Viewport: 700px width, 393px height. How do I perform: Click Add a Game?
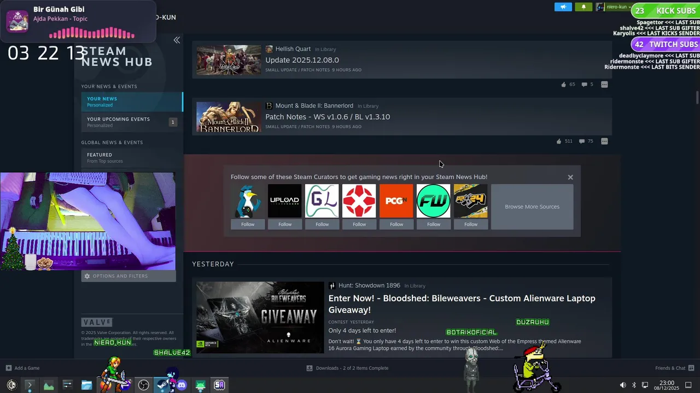22,368
